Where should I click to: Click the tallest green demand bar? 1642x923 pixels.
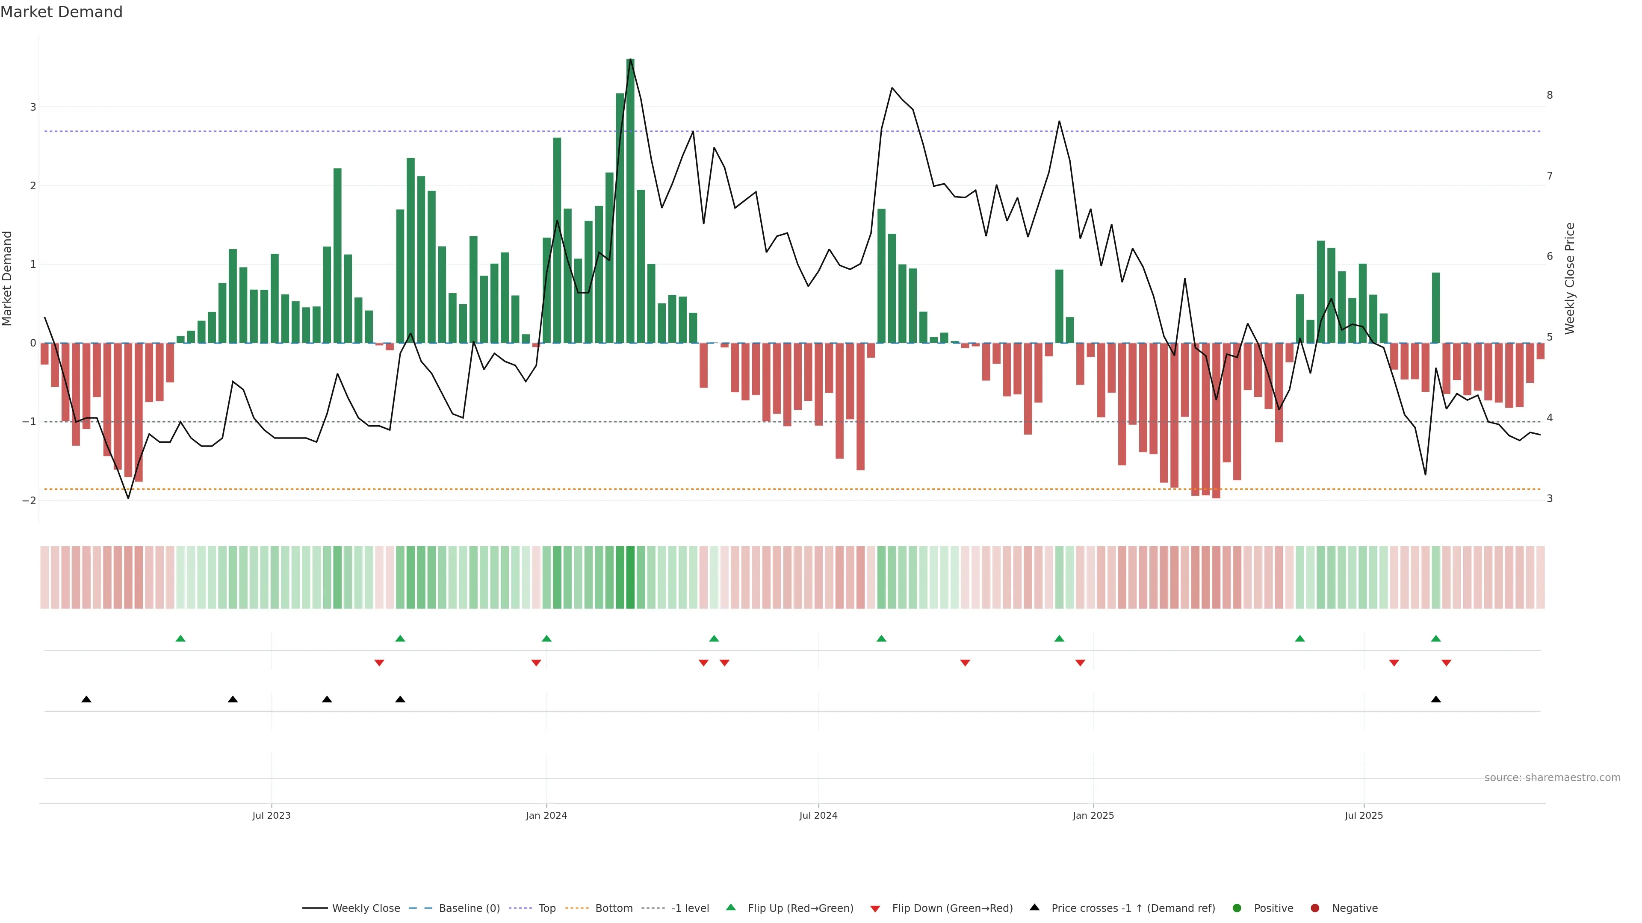point(630,204)
